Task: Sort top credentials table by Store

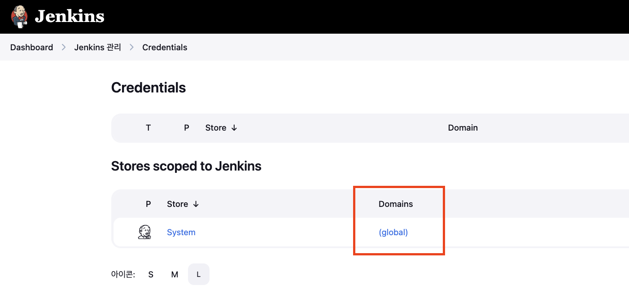Action: 221,128
